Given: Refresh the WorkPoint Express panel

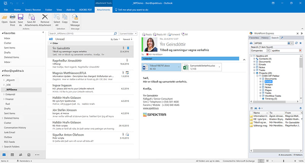Looking at the screenshot, I should click(295, 43).
